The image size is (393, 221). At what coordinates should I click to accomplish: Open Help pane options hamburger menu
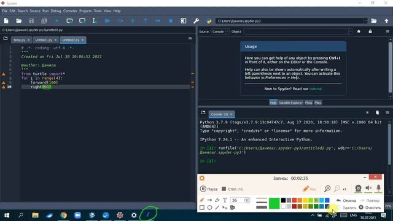tap(387, 31)
